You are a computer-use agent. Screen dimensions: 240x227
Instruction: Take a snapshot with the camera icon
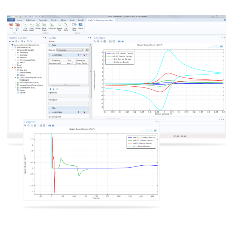pyautogui.click(x=119, y=41)
